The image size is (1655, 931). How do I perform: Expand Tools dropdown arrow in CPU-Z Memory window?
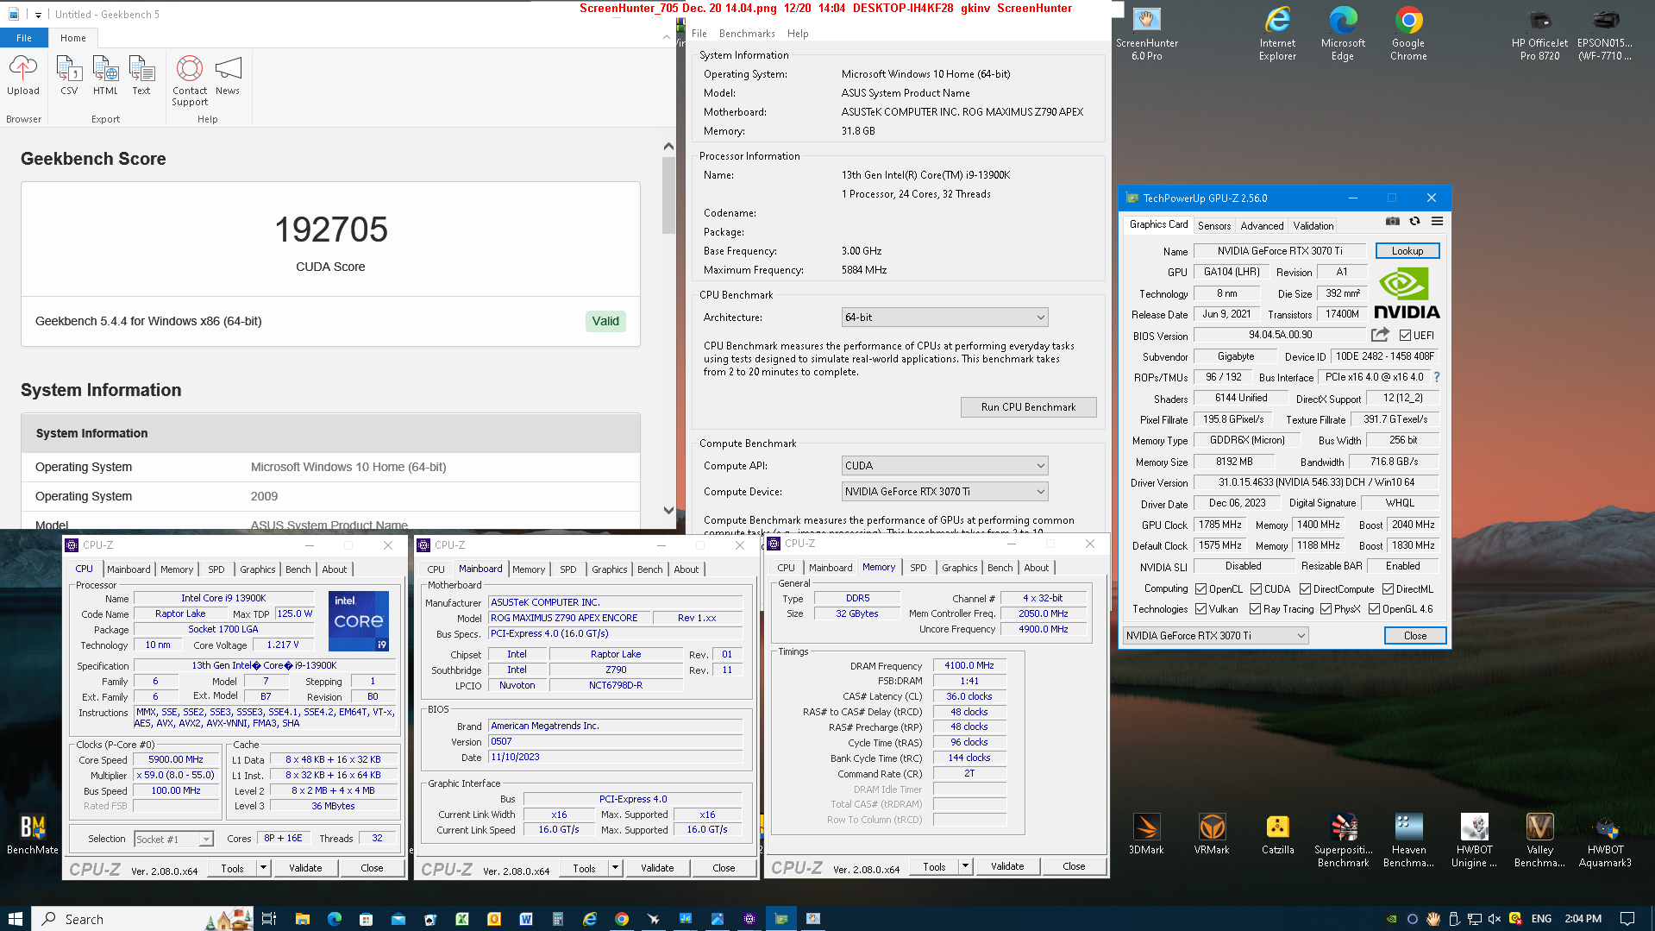click(x=965, y=866)
